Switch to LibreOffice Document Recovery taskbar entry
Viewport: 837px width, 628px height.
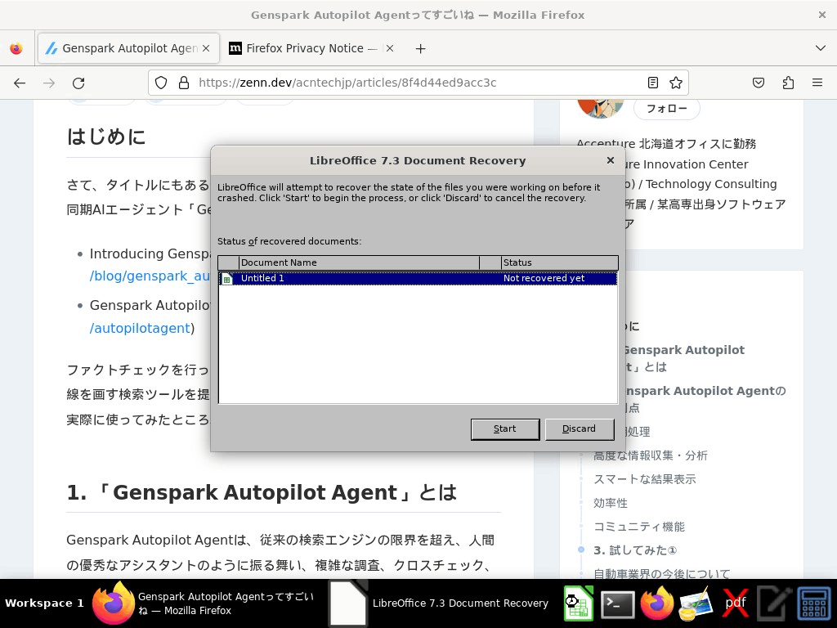tap(439, 603)
